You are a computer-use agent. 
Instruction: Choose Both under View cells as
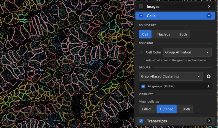186,109
